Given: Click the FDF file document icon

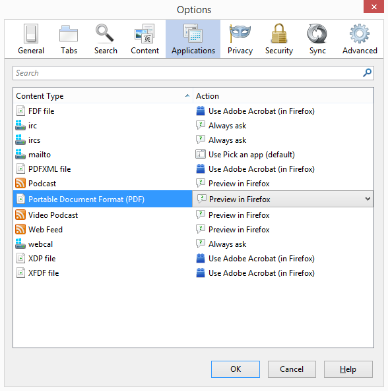Looking at the screenshot, I should (20, 111).
